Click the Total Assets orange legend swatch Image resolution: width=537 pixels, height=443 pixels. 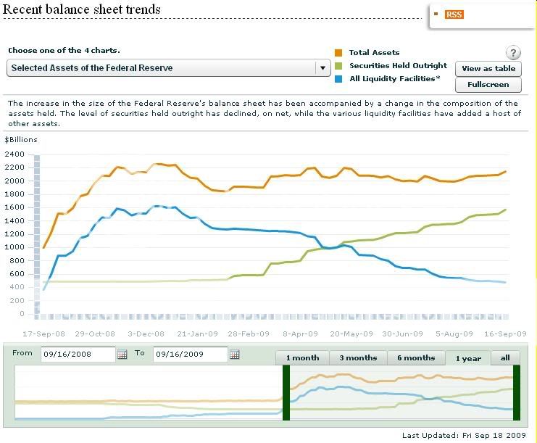[338, 53]
